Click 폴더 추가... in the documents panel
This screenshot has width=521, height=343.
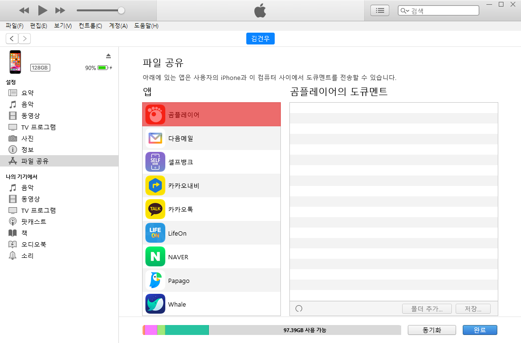point(427,308)
